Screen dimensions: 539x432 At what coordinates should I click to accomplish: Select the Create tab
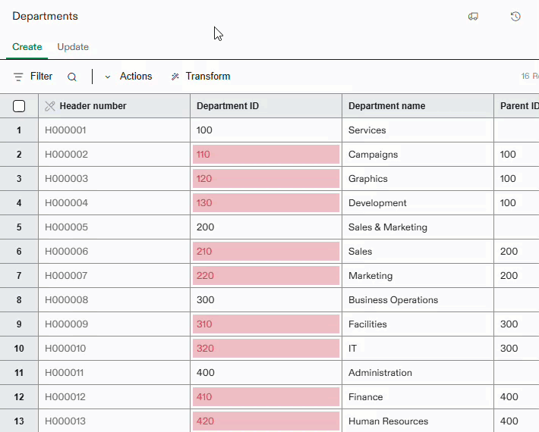pyautogui.click(x=27, y=47)
